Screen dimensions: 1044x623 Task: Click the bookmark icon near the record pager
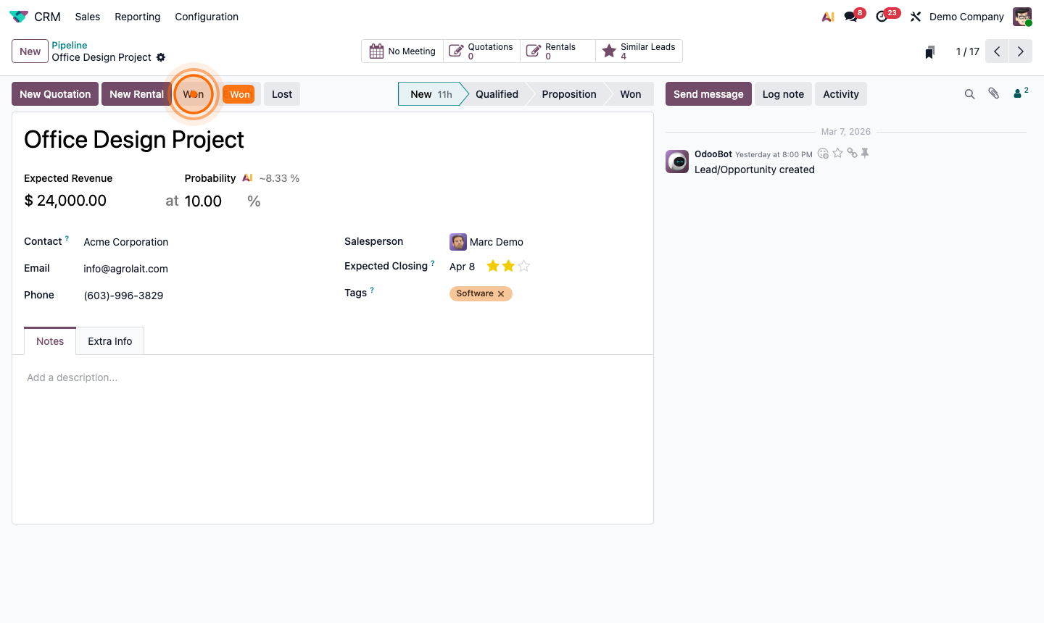[x=929, y=51]
